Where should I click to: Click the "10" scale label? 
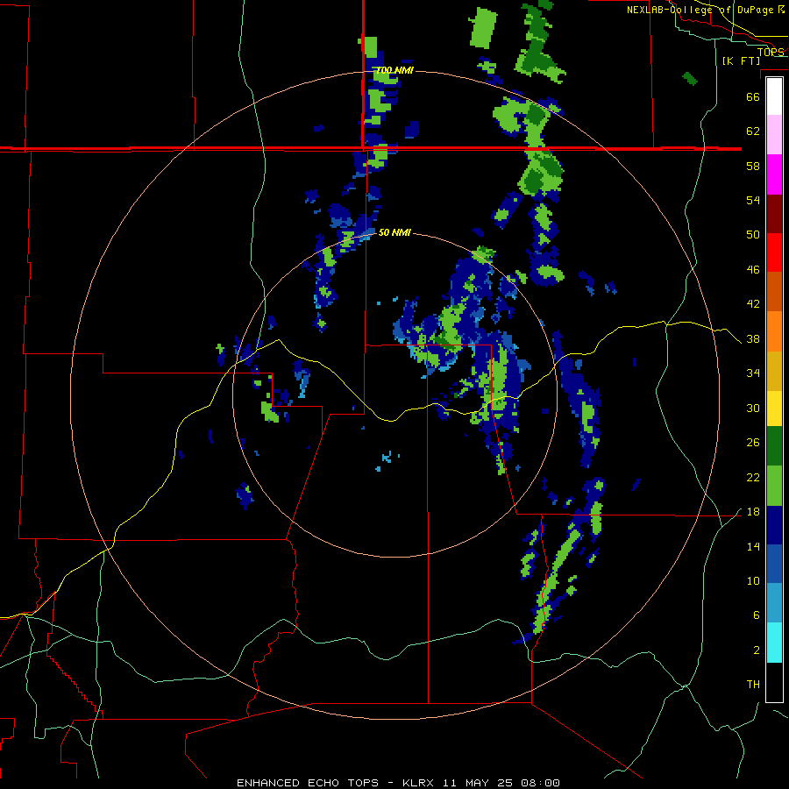point(753,581)
